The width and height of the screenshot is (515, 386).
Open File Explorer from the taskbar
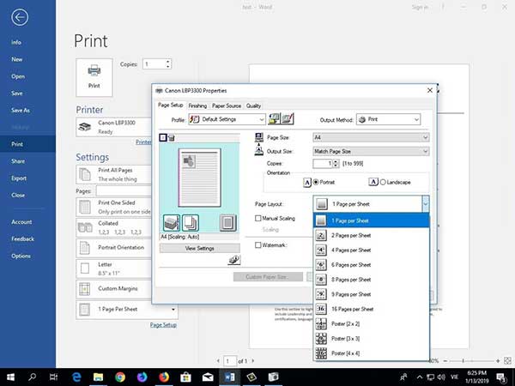point(98,377)
